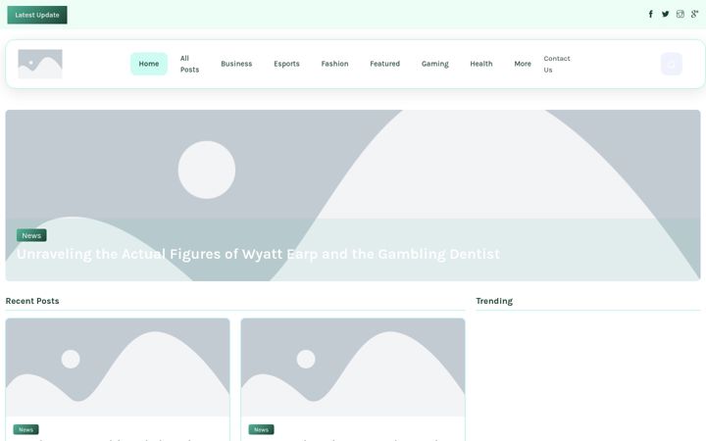The height and width of the screenshot is (441, 706).
Task: Open the Twitter social icon
Action: coord(666,14)
